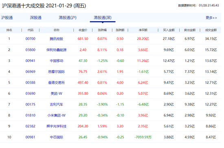Open stock code 00700 link

click(x=31, y=39)
